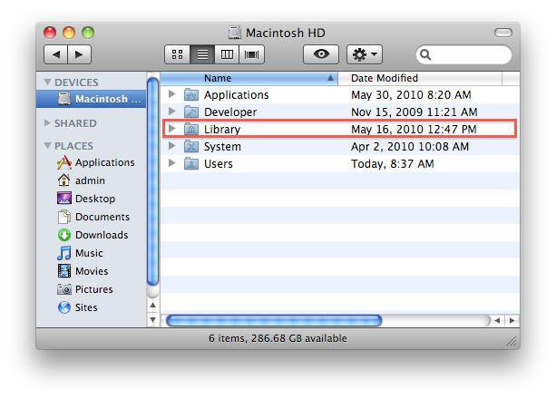
Task: Expand the Library folder triangle
Action: tap(172, 130)
